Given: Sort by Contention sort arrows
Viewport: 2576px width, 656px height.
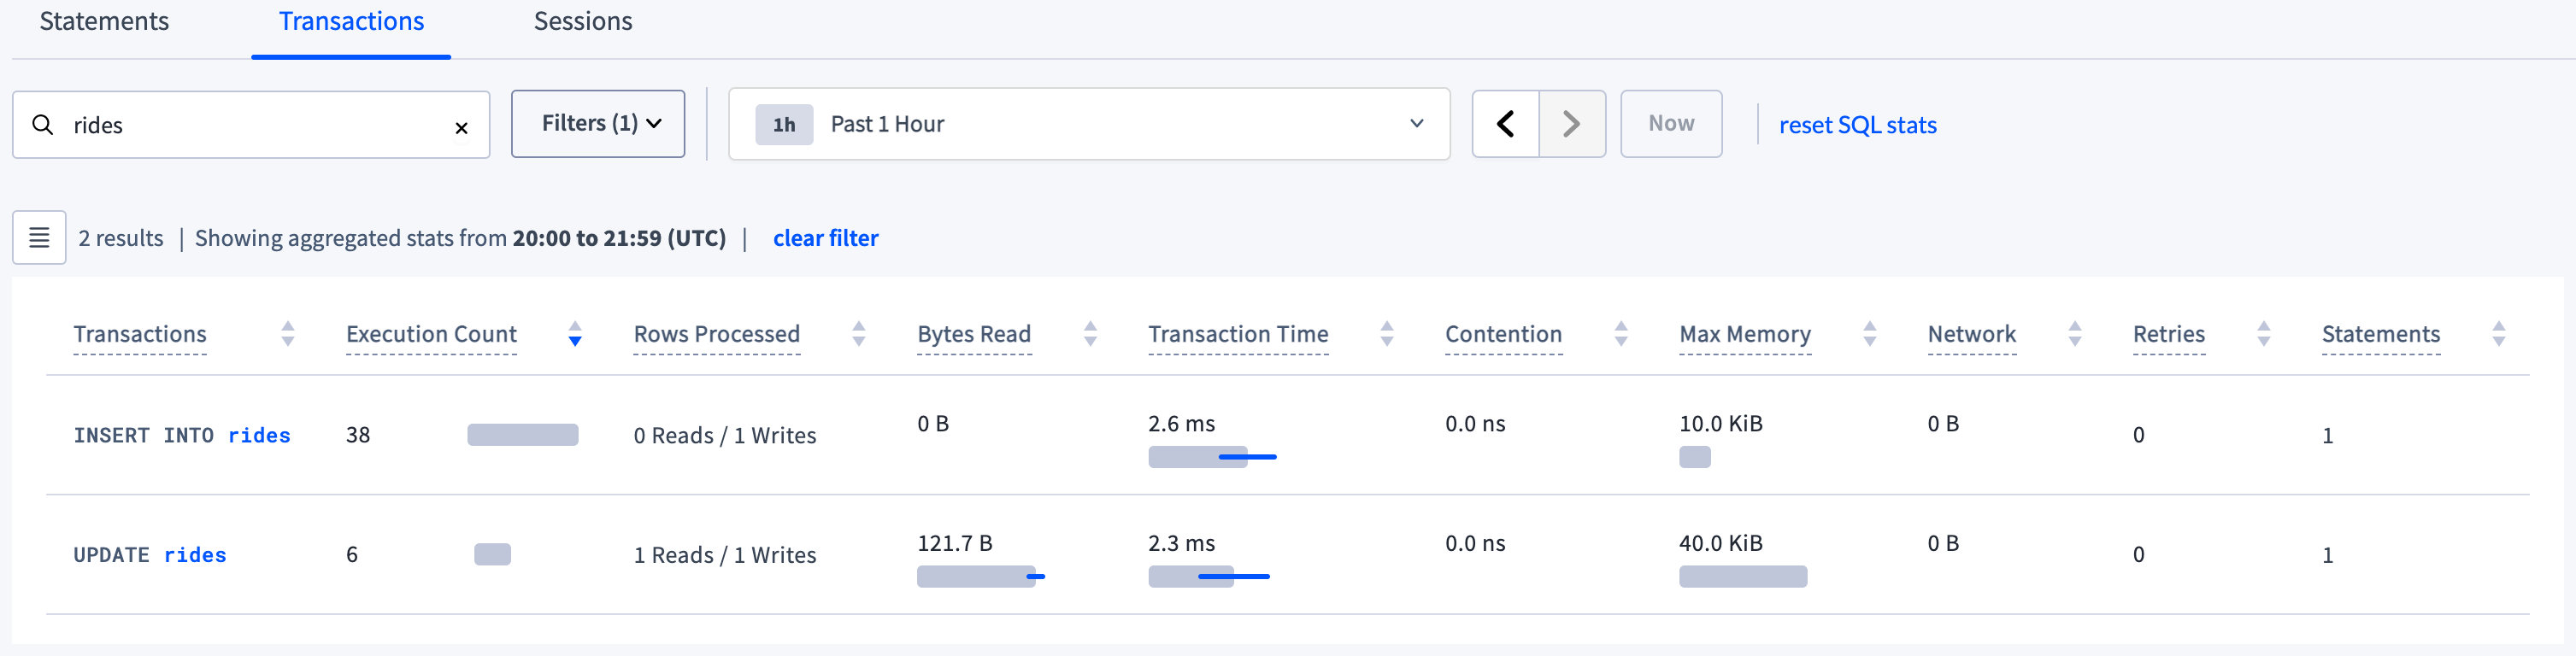Looking at the screenshot, I should [x=1621, y=334].
